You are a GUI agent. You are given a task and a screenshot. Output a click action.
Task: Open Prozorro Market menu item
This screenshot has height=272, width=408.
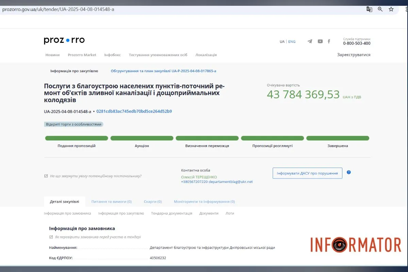coord(82,55)
